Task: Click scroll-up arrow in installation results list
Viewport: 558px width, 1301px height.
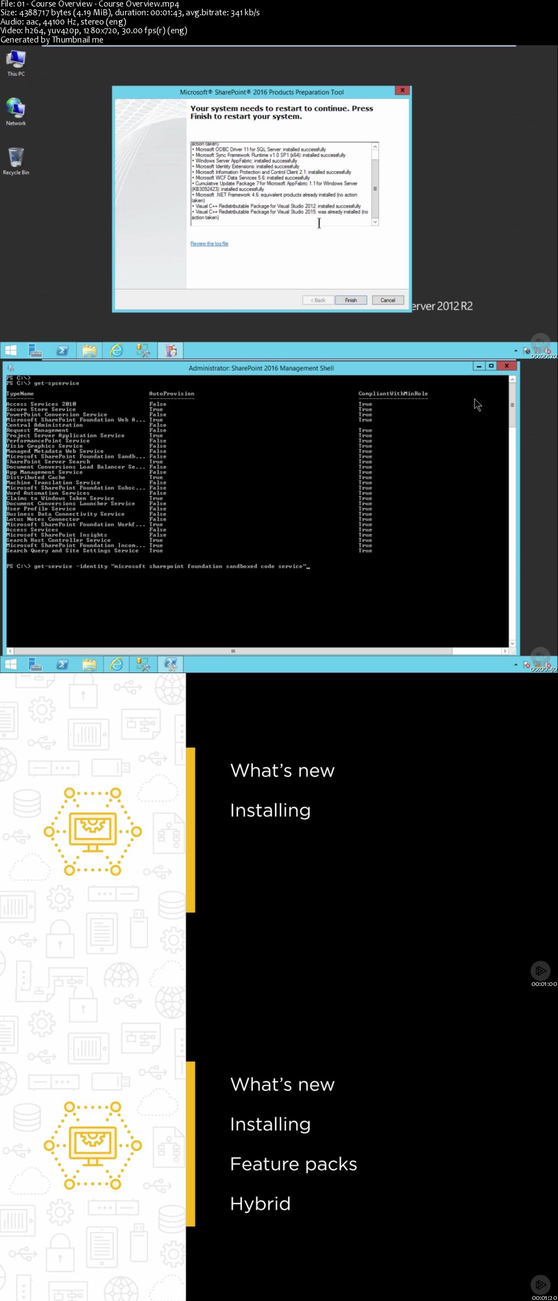Action: coord(375,147)
